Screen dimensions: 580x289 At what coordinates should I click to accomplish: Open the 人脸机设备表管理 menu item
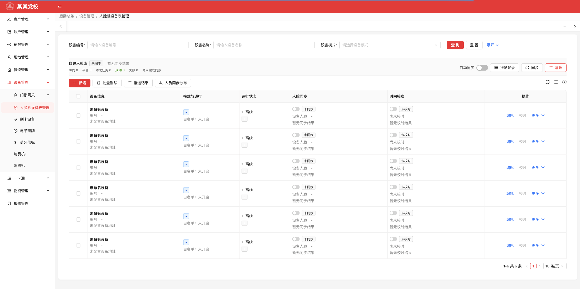28,108
